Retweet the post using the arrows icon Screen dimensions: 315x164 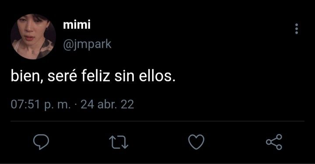tap(119, 142)
